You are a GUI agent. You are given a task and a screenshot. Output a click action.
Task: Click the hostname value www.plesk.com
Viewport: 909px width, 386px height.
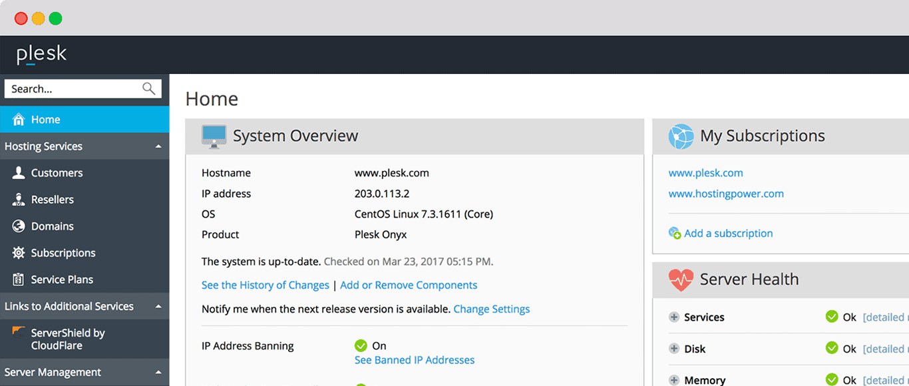click(392, 173)
